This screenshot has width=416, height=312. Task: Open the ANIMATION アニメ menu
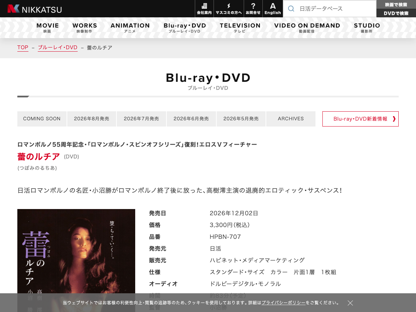130,28
